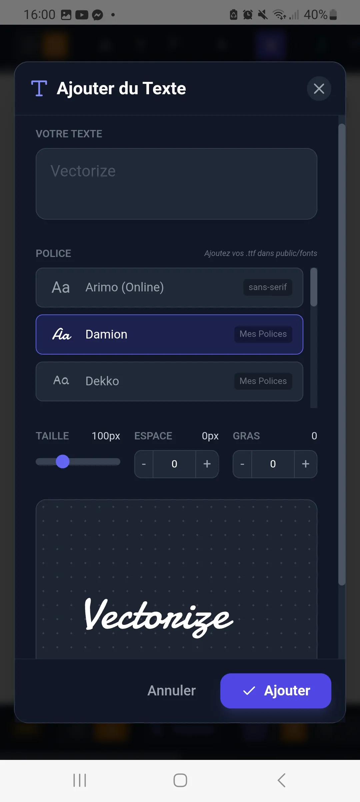The image size is (360, 802).
Task: Decrease GRAS using the minus button
Action: coord(242,464)
